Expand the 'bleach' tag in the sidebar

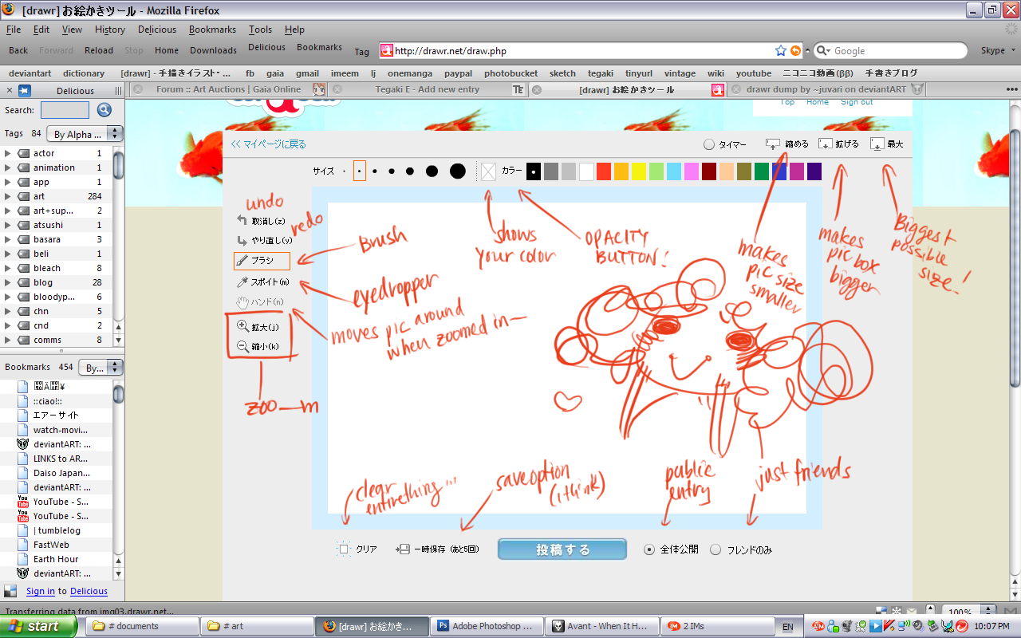pyautogui.click(x=8, y=268)
